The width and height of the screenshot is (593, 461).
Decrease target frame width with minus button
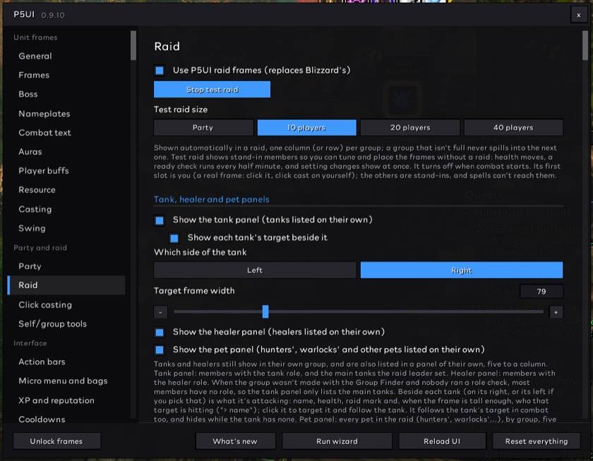coord(161,312)
